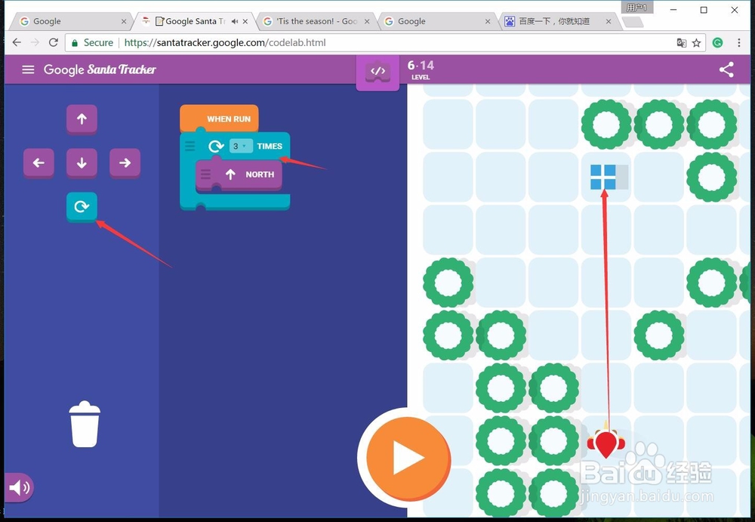The image size is (755, 522).
Task: Click the trash can icon
Action: point(85,424)
